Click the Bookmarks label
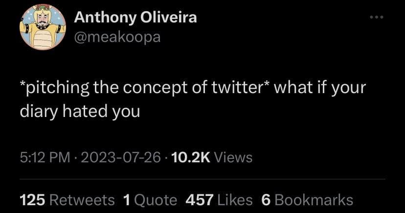The width and height of the screenshot is (405, 213). point(314,199)
